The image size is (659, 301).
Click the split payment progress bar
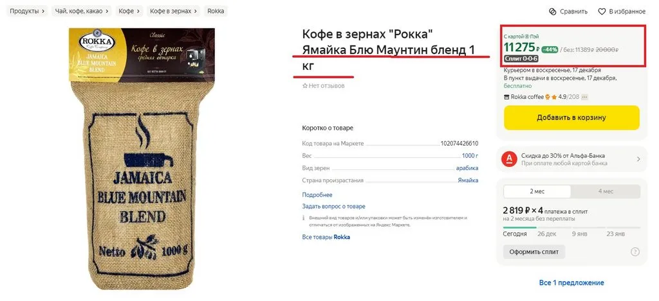point(571,228)
